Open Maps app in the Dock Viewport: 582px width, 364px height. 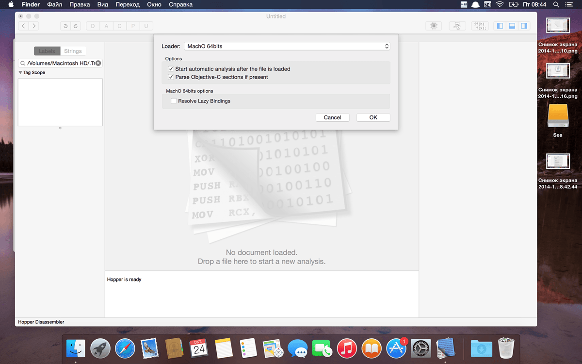[273, 348]
